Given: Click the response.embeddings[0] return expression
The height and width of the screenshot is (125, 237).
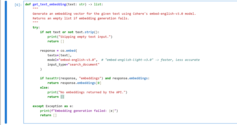Looking at the screenshot, I should point(81,83).
